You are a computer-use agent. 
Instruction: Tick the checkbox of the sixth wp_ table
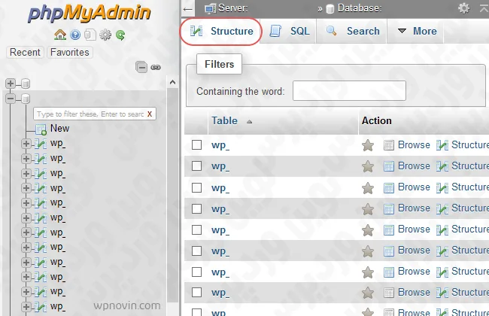[196, 251]
